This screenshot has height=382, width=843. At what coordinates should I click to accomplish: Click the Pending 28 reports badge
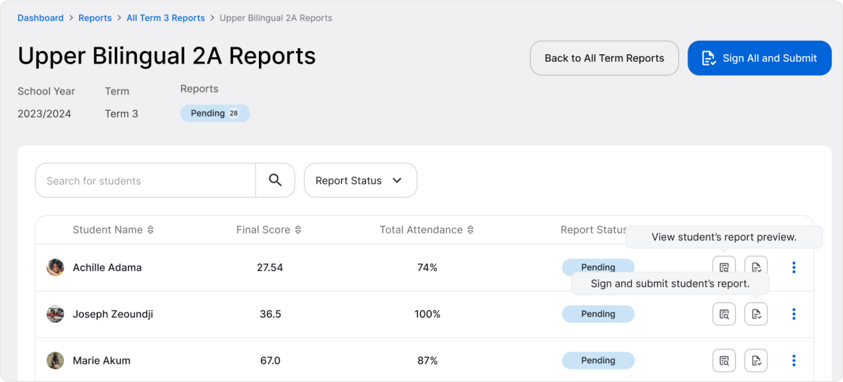[215, 113]
